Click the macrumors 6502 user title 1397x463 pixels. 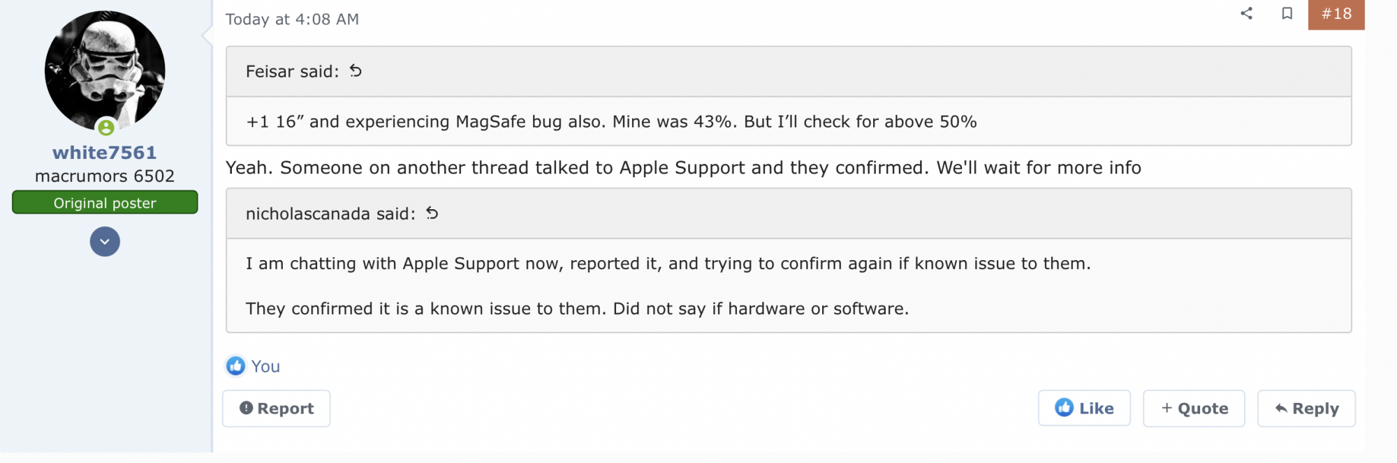coord(105,176)
